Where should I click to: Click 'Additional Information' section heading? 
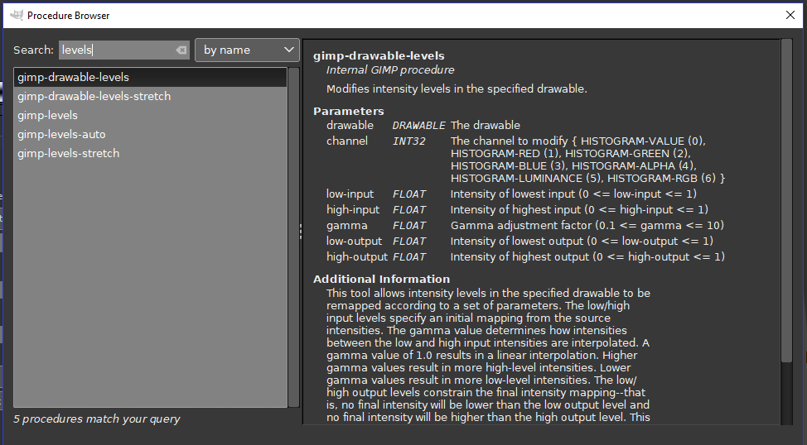(381, 279)
